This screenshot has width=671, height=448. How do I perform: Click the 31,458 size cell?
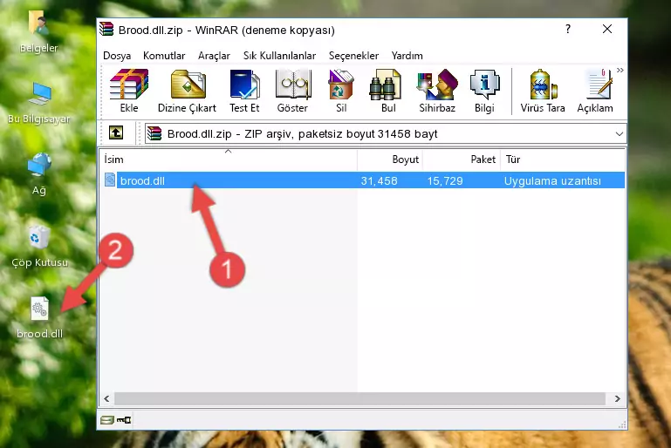click(x=380, y=180)
